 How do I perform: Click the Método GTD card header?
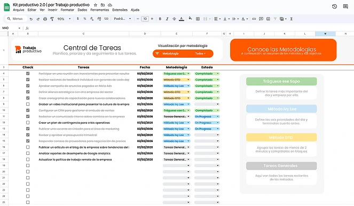(281, 137)
